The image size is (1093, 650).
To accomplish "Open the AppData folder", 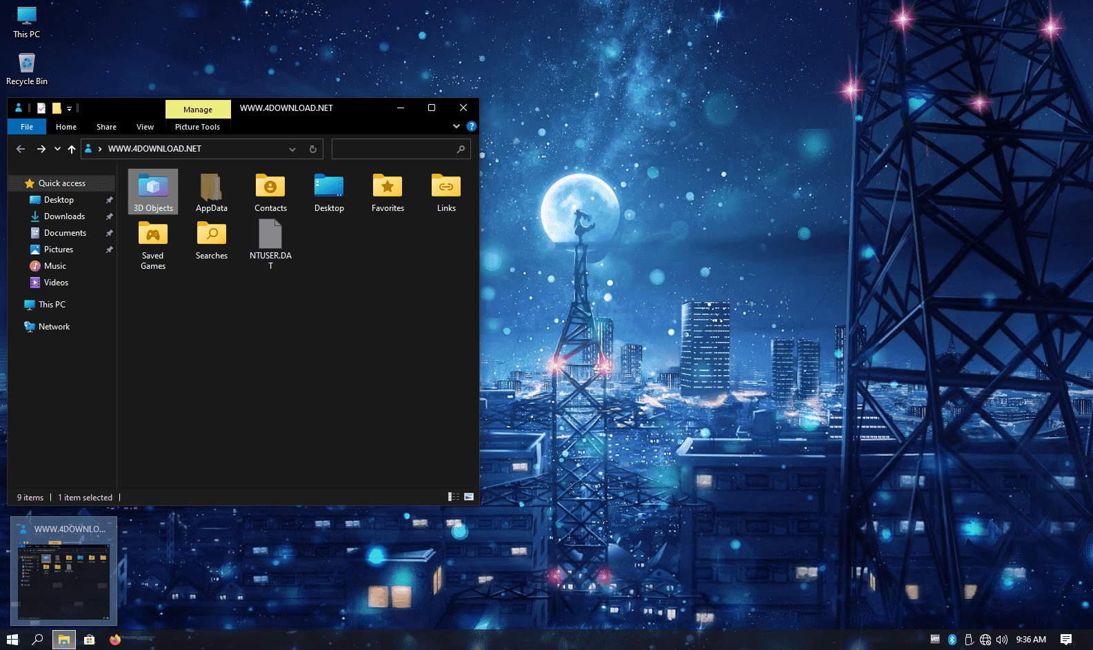I will pyautogui.click(x=212, y=192).
